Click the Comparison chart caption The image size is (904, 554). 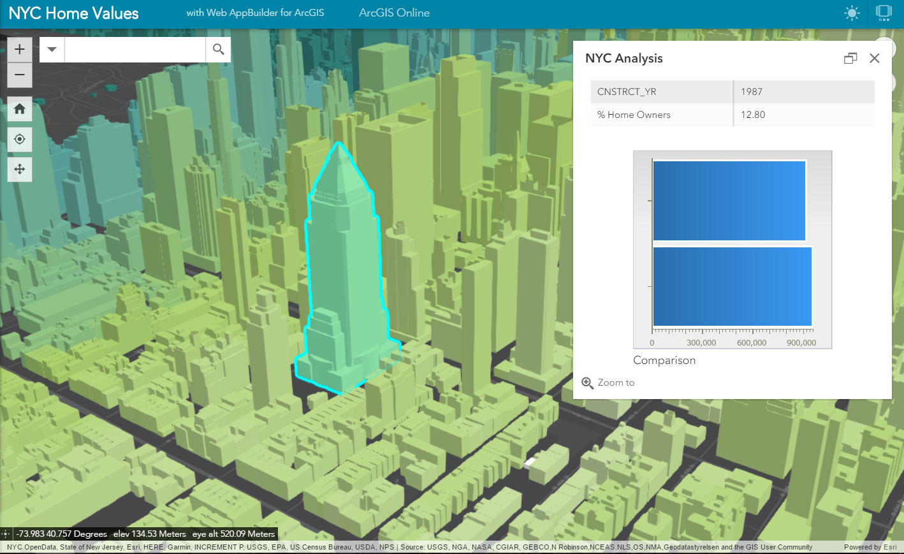coord(664,360)
